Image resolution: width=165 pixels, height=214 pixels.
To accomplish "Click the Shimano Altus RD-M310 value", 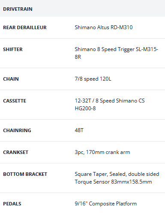I will pyautogui.click(x=104, y=27).
